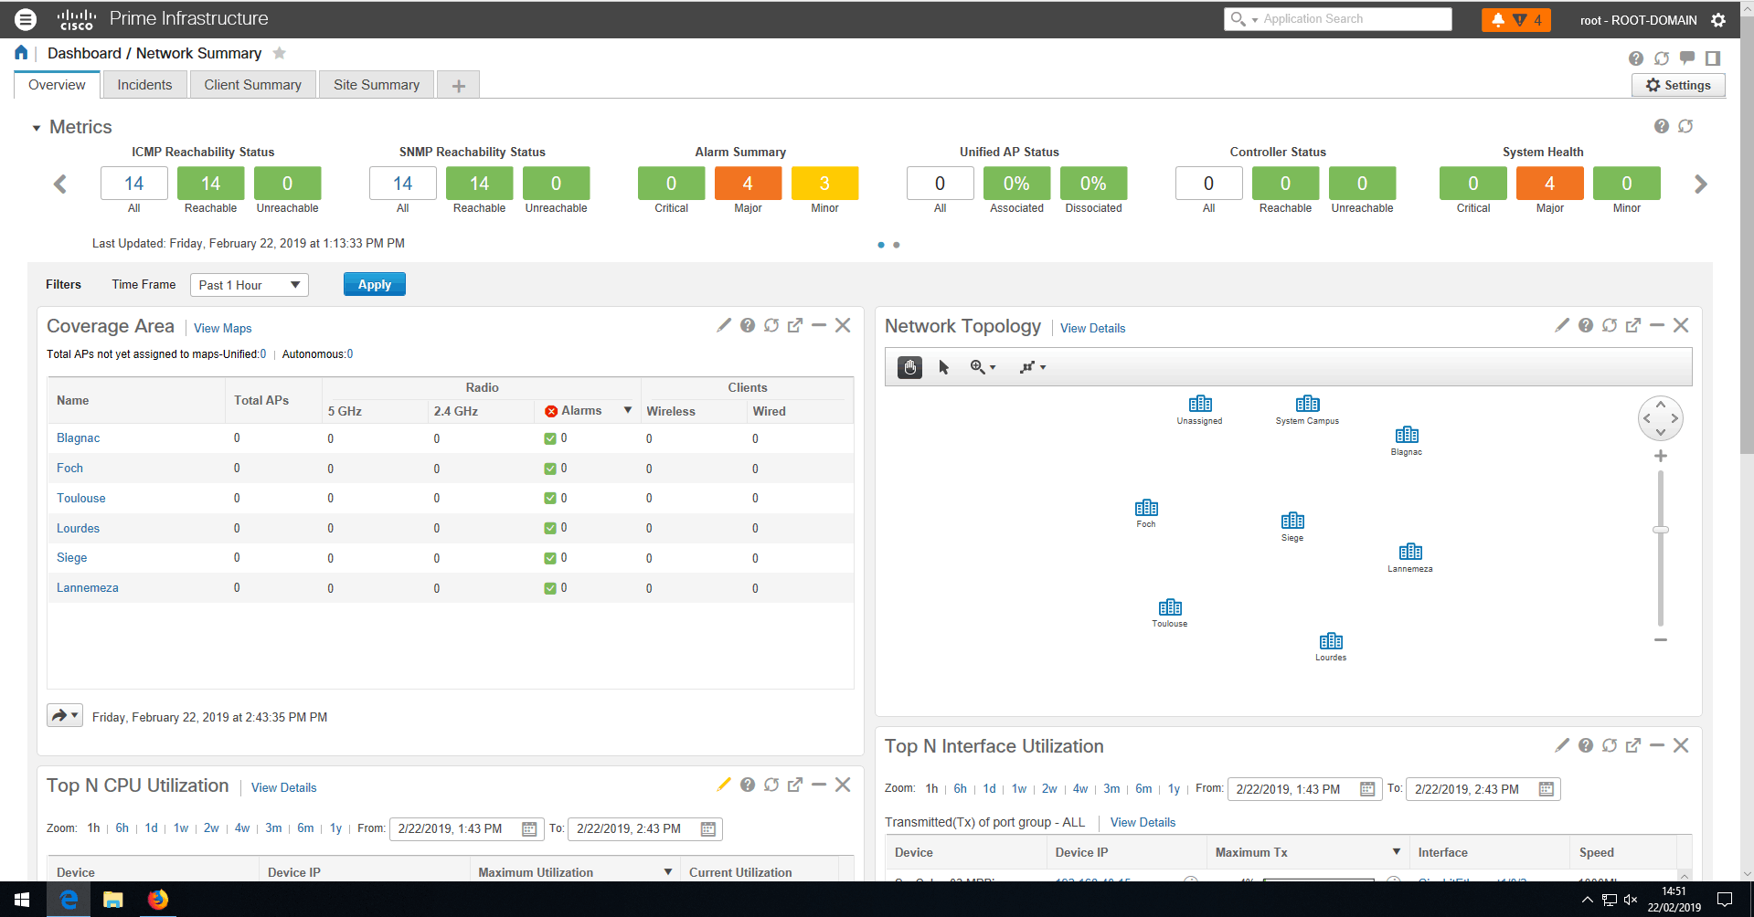Detach Coverage Area dashlet to new window
This screenshot has width=1754, height=917.
tap(795, 325)
